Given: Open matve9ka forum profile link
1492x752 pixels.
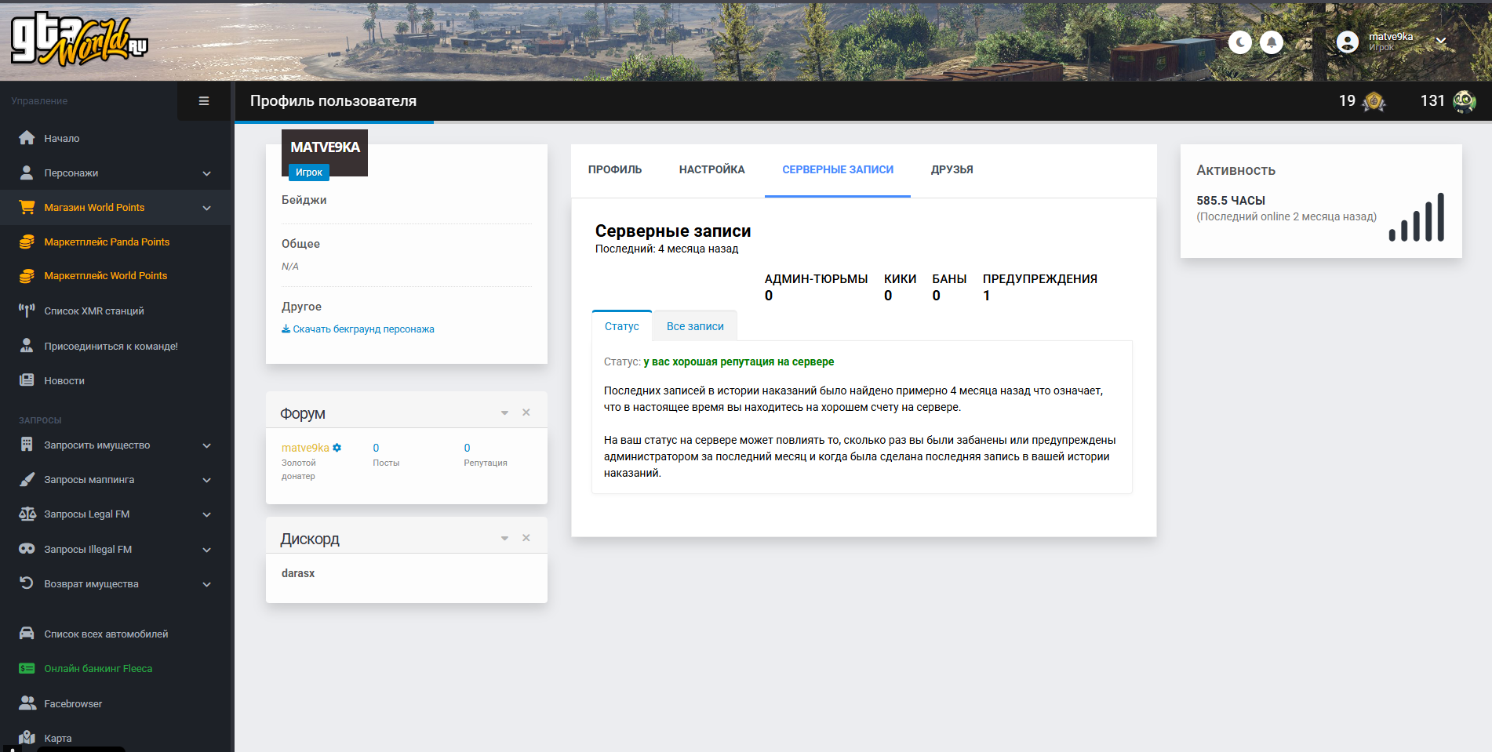Looking at the screenshot, I should 305,448.
